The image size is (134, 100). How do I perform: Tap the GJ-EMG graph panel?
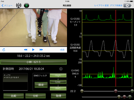click(107, 74)
